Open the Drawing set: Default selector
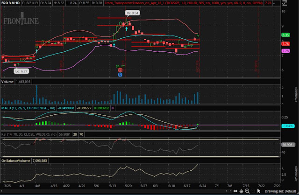 click(280, 191)
